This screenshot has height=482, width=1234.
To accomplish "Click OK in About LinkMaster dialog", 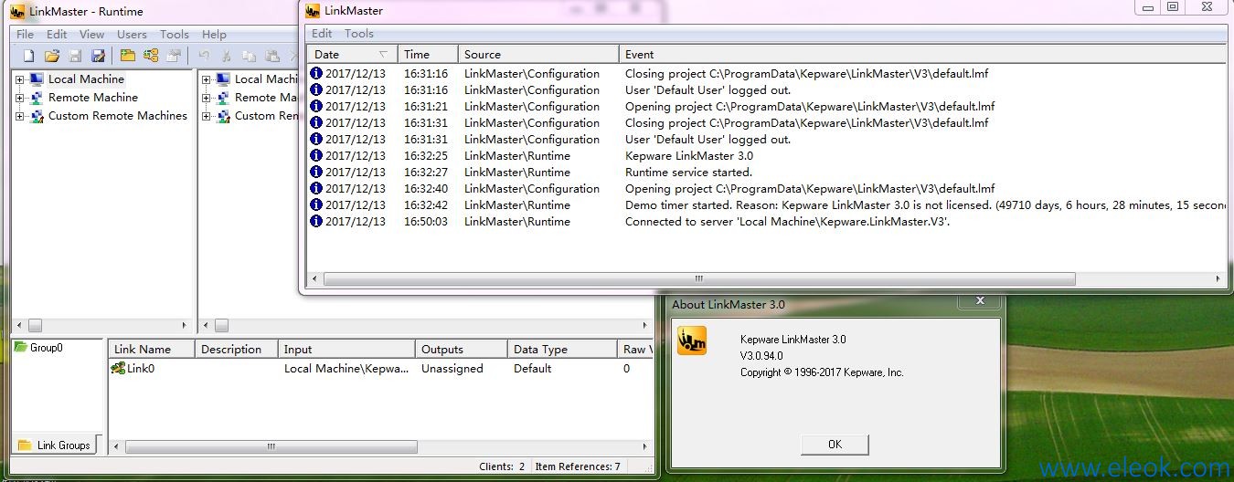I will coord(835,444).
